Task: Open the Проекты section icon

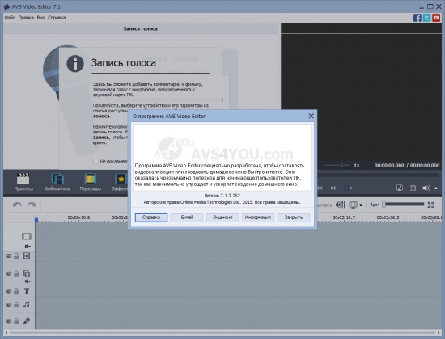Action: (x=23, y=182)
